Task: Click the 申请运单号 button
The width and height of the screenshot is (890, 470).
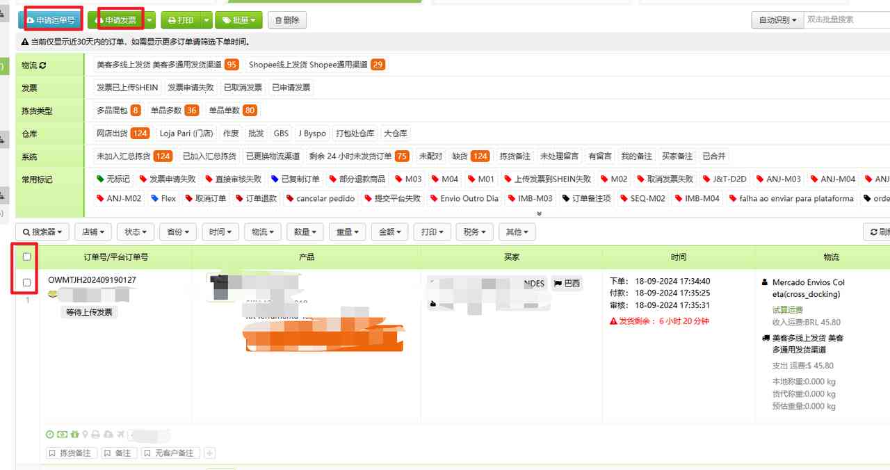Action: (51, 19)
